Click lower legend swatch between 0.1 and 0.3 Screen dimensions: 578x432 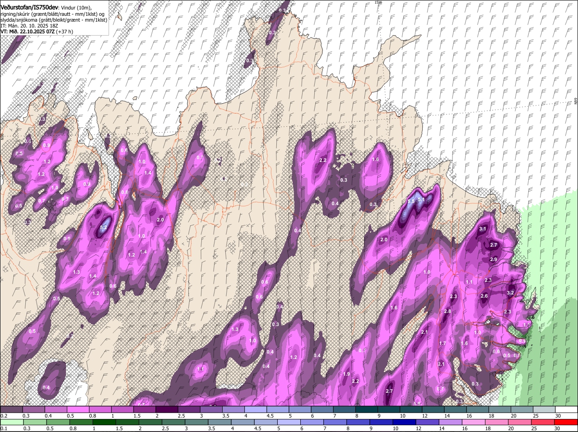(11, 423)
